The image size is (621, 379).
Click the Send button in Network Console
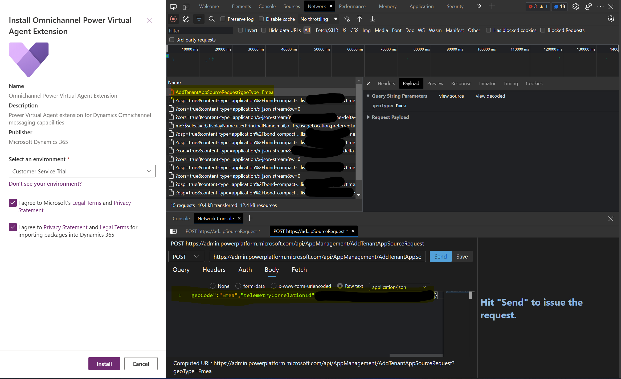(x=441, y=256)
